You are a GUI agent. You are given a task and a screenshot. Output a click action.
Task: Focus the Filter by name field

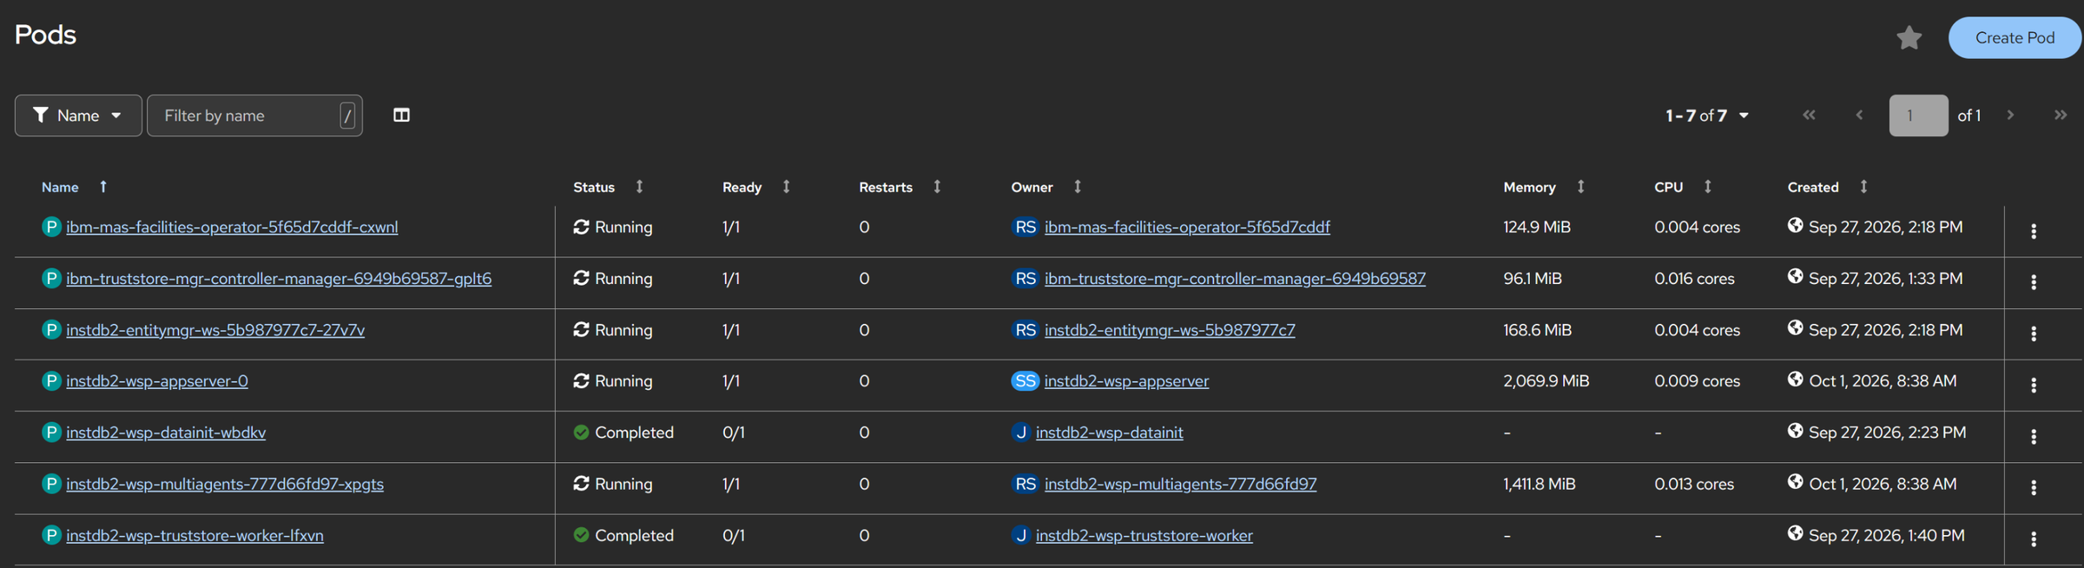click(x=254, y=116)
